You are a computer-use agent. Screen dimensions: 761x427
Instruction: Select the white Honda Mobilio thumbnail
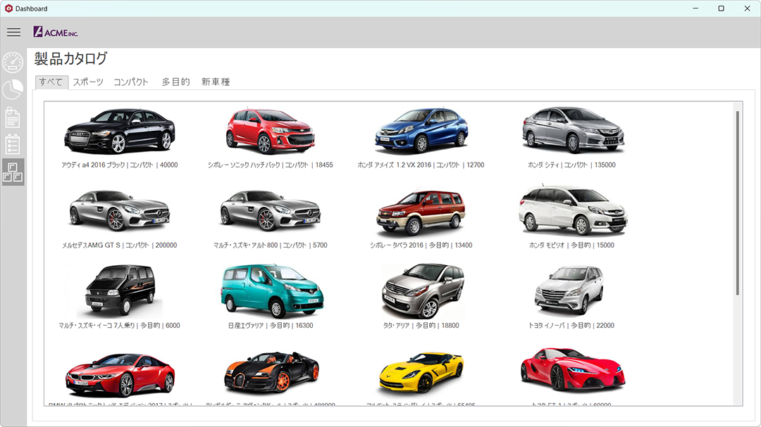pyautogui.click(x=571, y=210)
